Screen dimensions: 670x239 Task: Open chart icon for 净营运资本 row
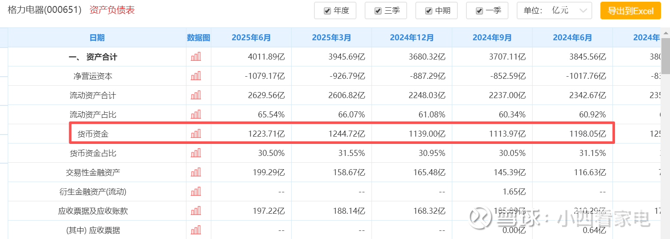click(196, 76)
